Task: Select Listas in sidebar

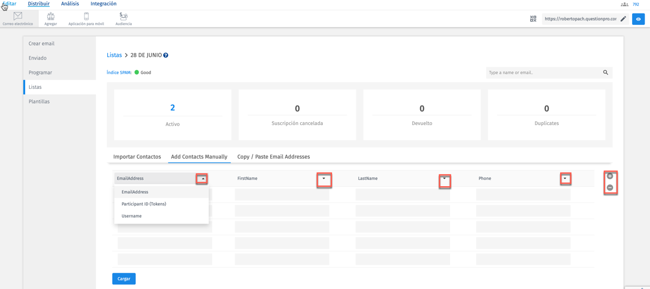Action: click(x=60, y=87)
